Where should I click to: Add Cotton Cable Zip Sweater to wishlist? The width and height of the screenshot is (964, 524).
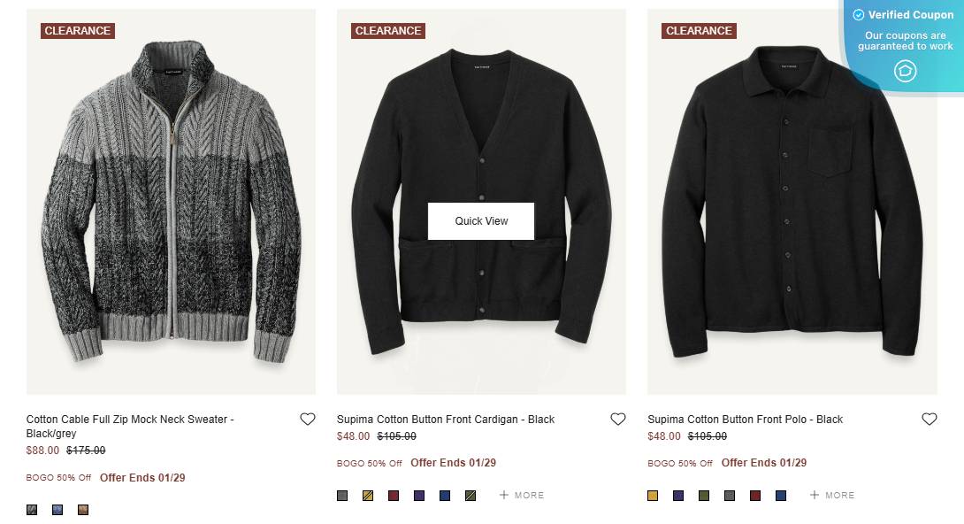click(308, 420)
